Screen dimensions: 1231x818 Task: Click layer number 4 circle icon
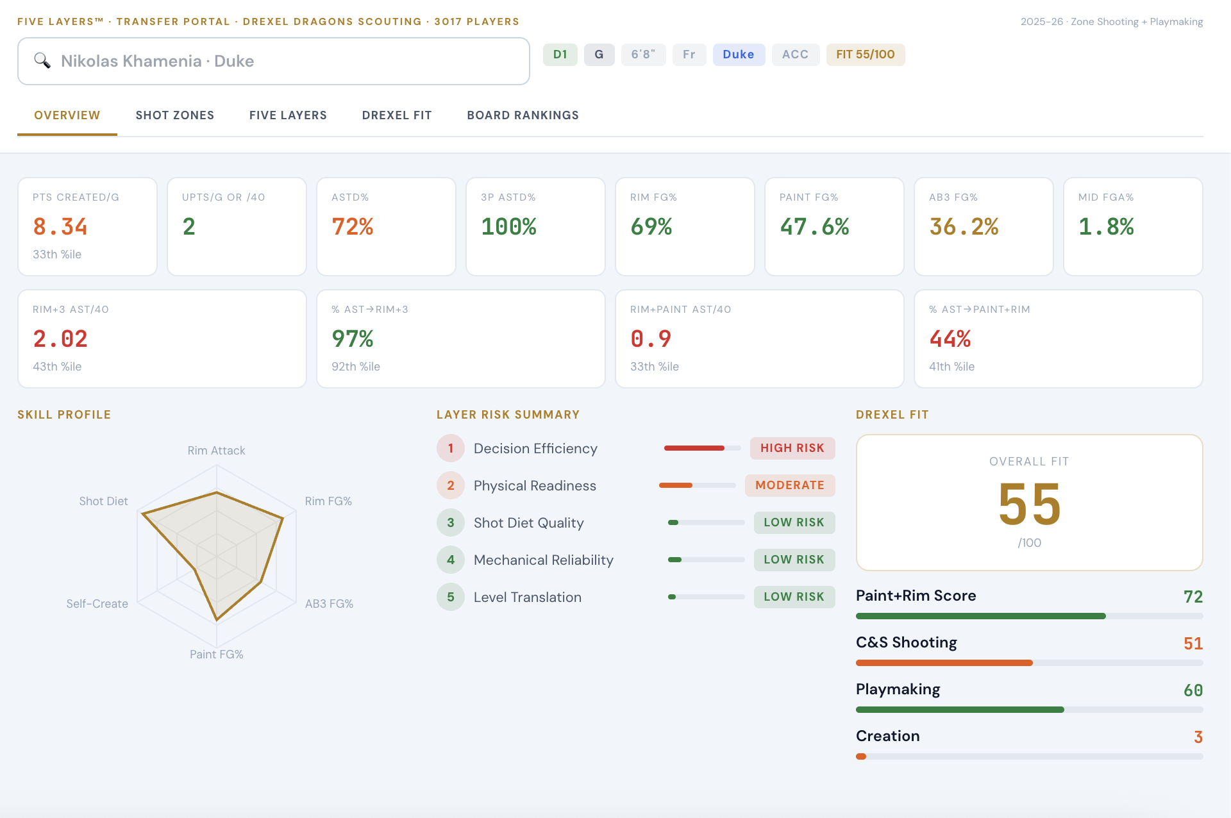click(451, 560)
